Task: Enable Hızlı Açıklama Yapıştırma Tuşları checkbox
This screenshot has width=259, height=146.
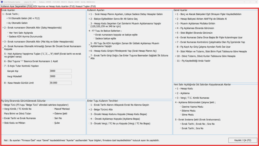Action: pyautogui.click(x=3, y=55)
